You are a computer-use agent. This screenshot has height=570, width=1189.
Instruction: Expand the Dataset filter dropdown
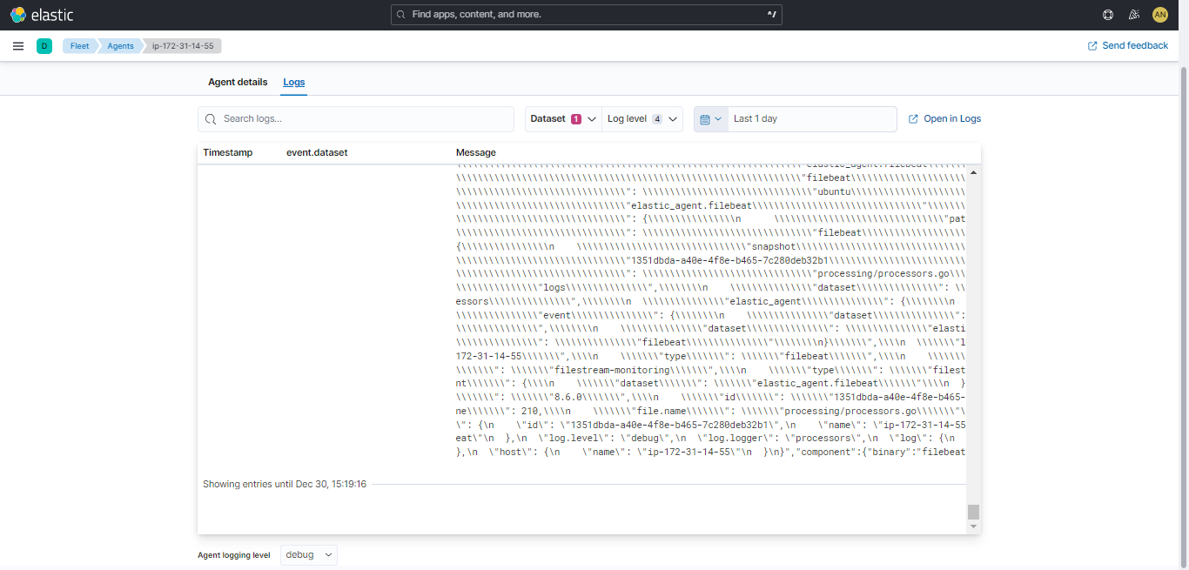pos(563,119)
